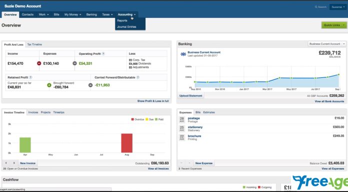
Task: Click the next arrow in Expenses panel
Action: pos(189,163)
